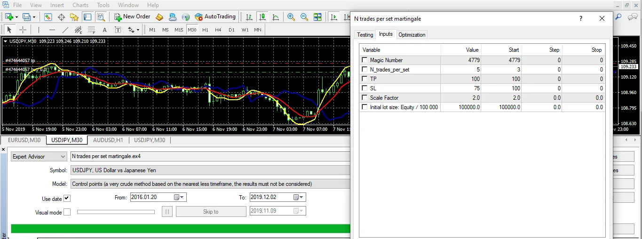The width and height of the screenshot is (642, 239).
Task: Click the Skip to button
Action: pyautogui.click(x=211, y=212)
